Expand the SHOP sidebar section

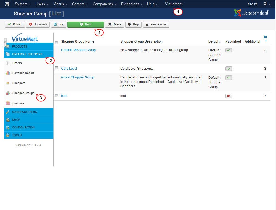(x=28, y=120)
